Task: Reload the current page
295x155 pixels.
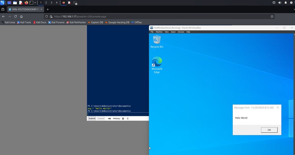Action: click(x=15, y=16)
